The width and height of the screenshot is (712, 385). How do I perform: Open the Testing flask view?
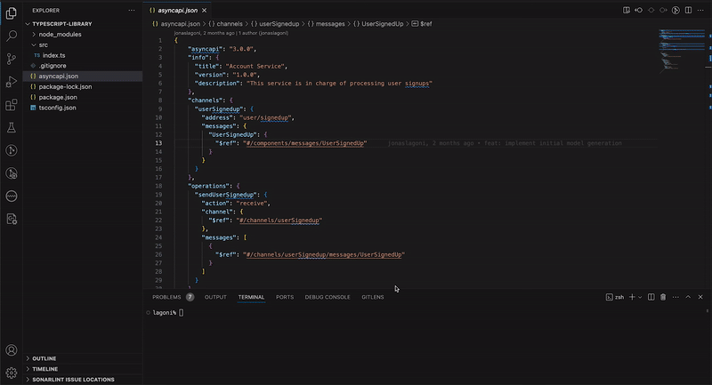pyautogui.click(x=12, y=128)
